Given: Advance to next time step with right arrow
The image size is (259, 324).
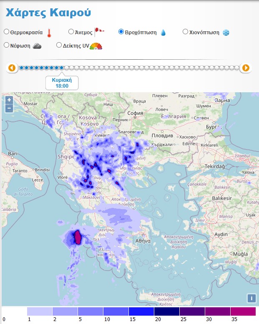Looking at the screenshot, I should (246, 68).
